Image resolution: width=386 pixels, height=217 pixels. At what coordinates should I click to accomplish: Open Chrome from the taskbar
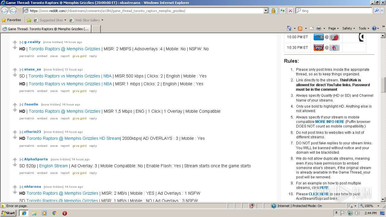pos(54,213)
